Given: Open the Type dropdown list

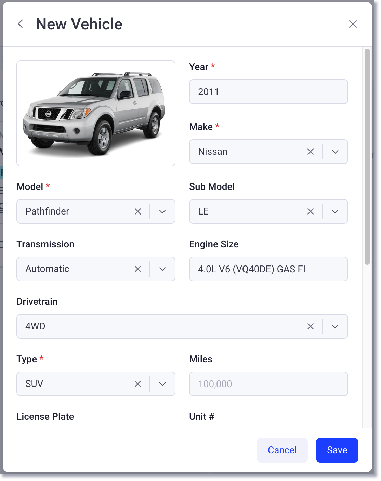Looking at the screenshot, I should point(162,384).
